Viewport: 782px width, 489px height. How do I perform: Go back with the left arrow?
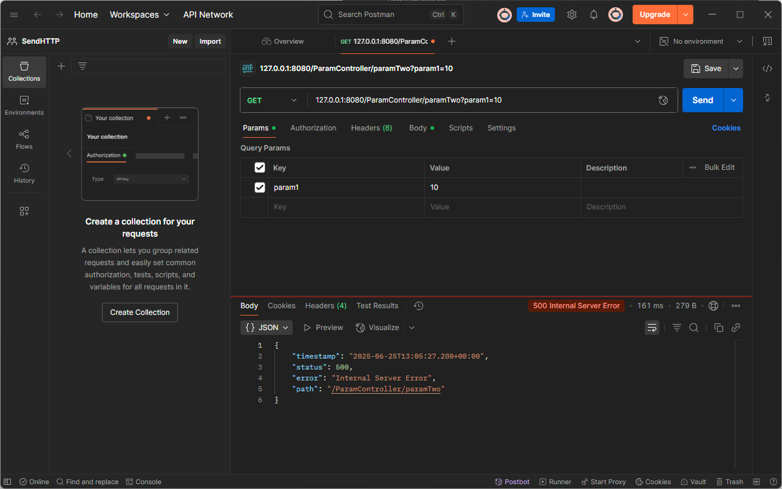click(38, 15)
